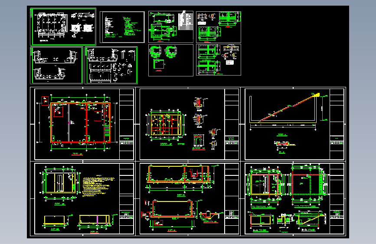Click the yellow notes text block

(98, 187)
